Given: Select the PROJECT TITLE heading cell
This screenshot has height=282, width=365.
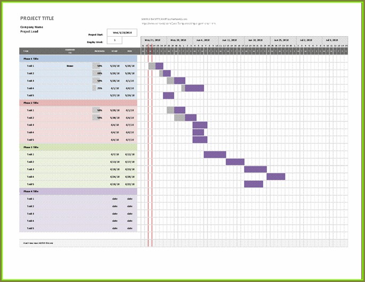Looking at the screenshot, I should pos(37,19).
